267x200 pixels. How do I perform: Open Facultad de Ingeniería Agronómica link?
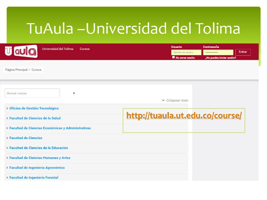[x=37, y=168]
